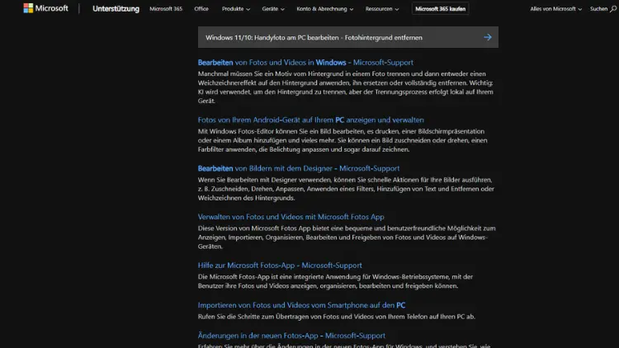619x348 pixels.
Task: Open the Microsoft 365 menu item
Action: click(x=166, y=9)
